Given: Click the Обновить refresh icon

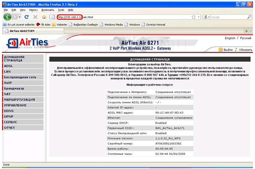Looking at the screenshot, I should [x=236, y=50].
